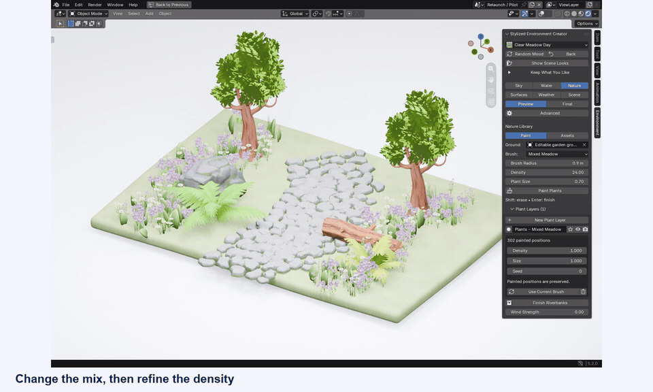Open the Object Mode dropdown

88,14
